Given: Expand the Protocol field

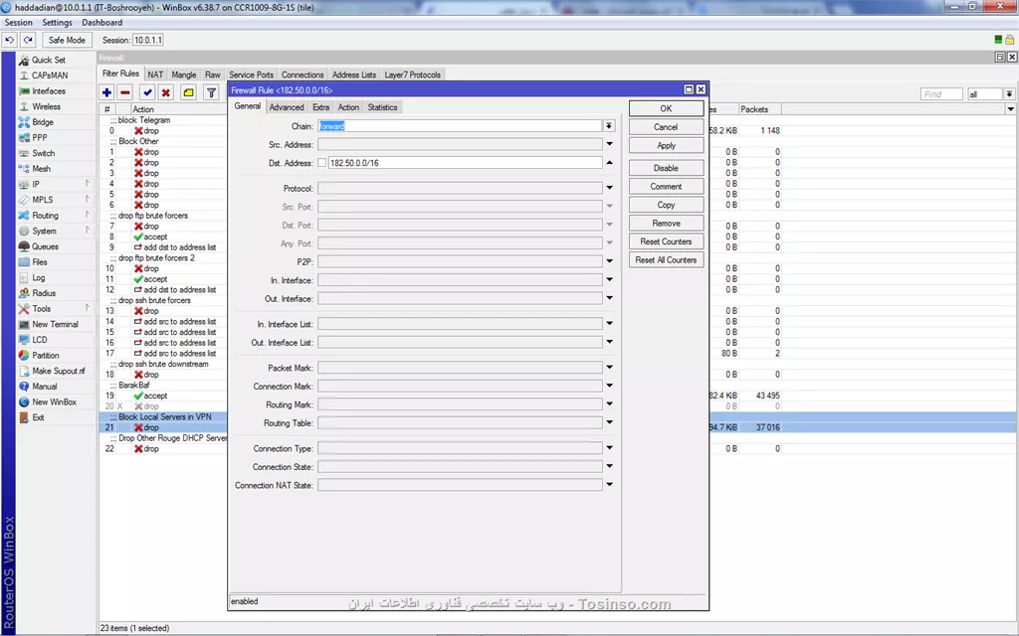Looking at the screenshot, I should click(610, 188).
